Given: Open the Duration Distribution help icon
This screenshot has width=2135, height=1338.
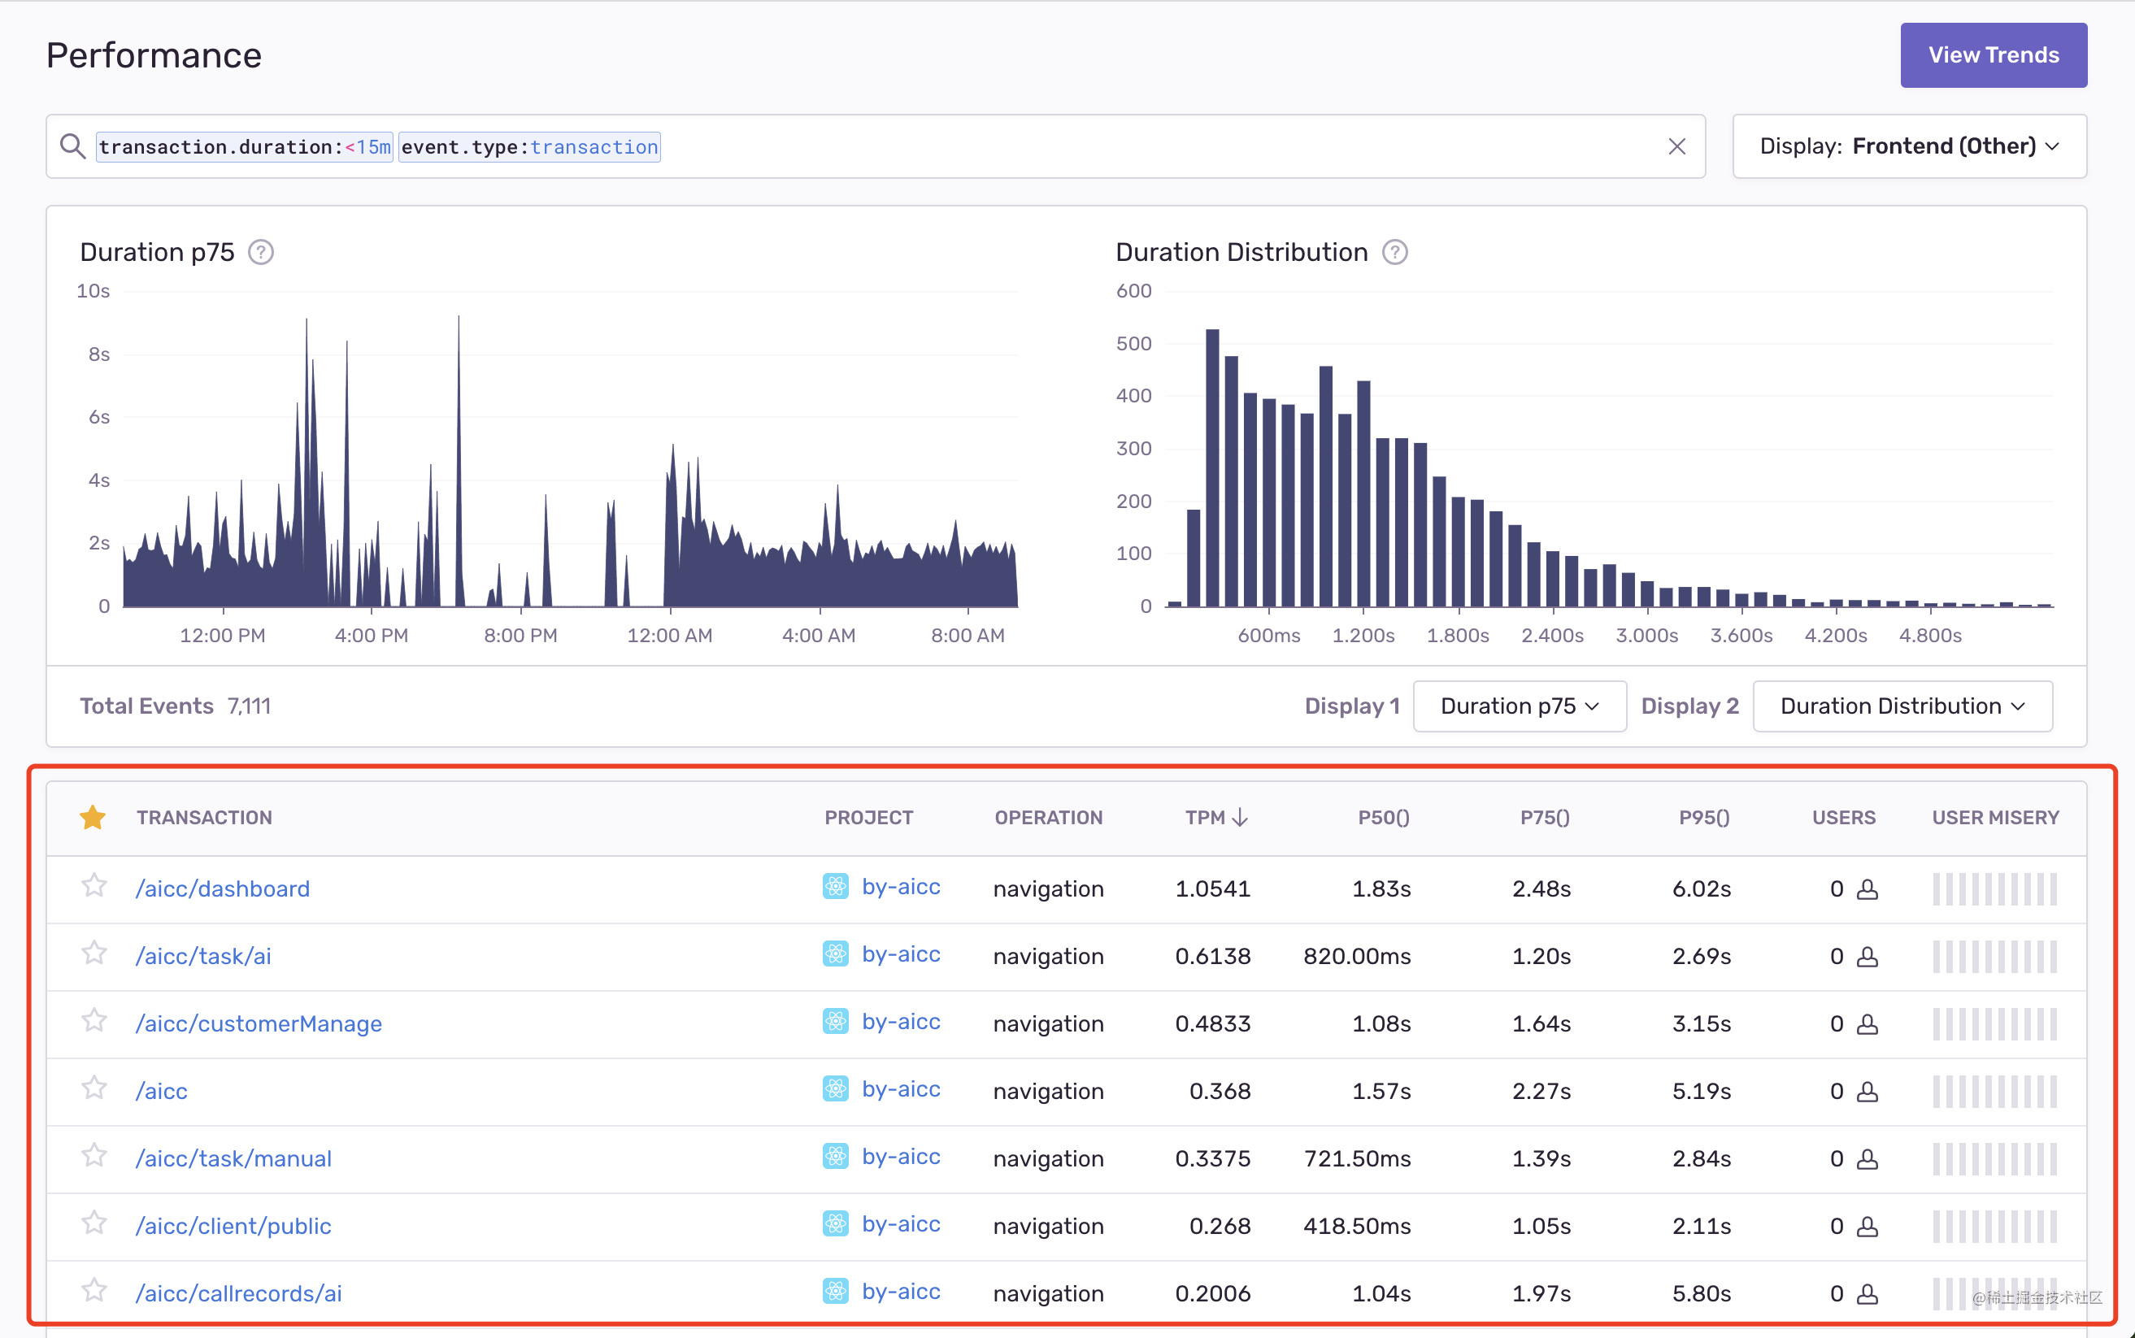Looking at the screenshot, I should [x=1394, y=252].
